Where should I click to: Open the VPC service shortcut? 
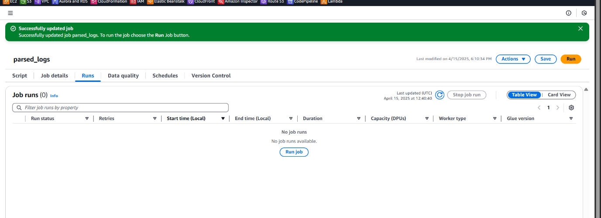pos(42,2)
